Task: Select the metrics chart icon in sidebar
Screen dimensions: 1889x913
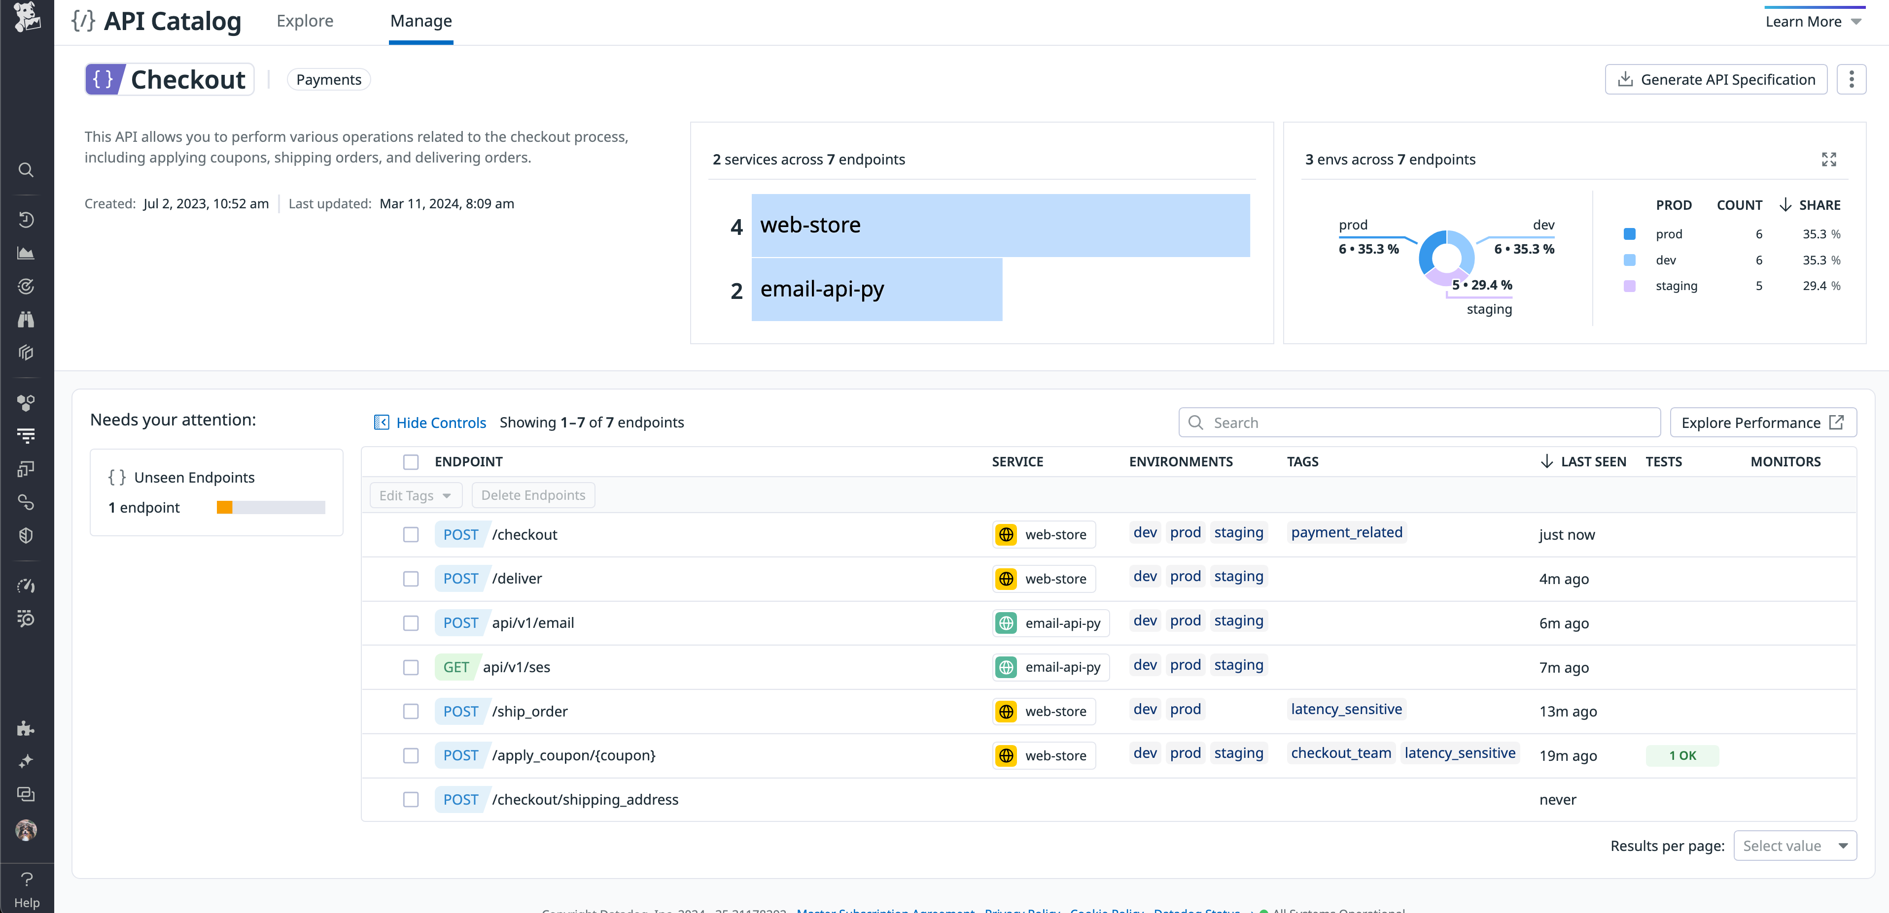Action: tap(27, 253)
